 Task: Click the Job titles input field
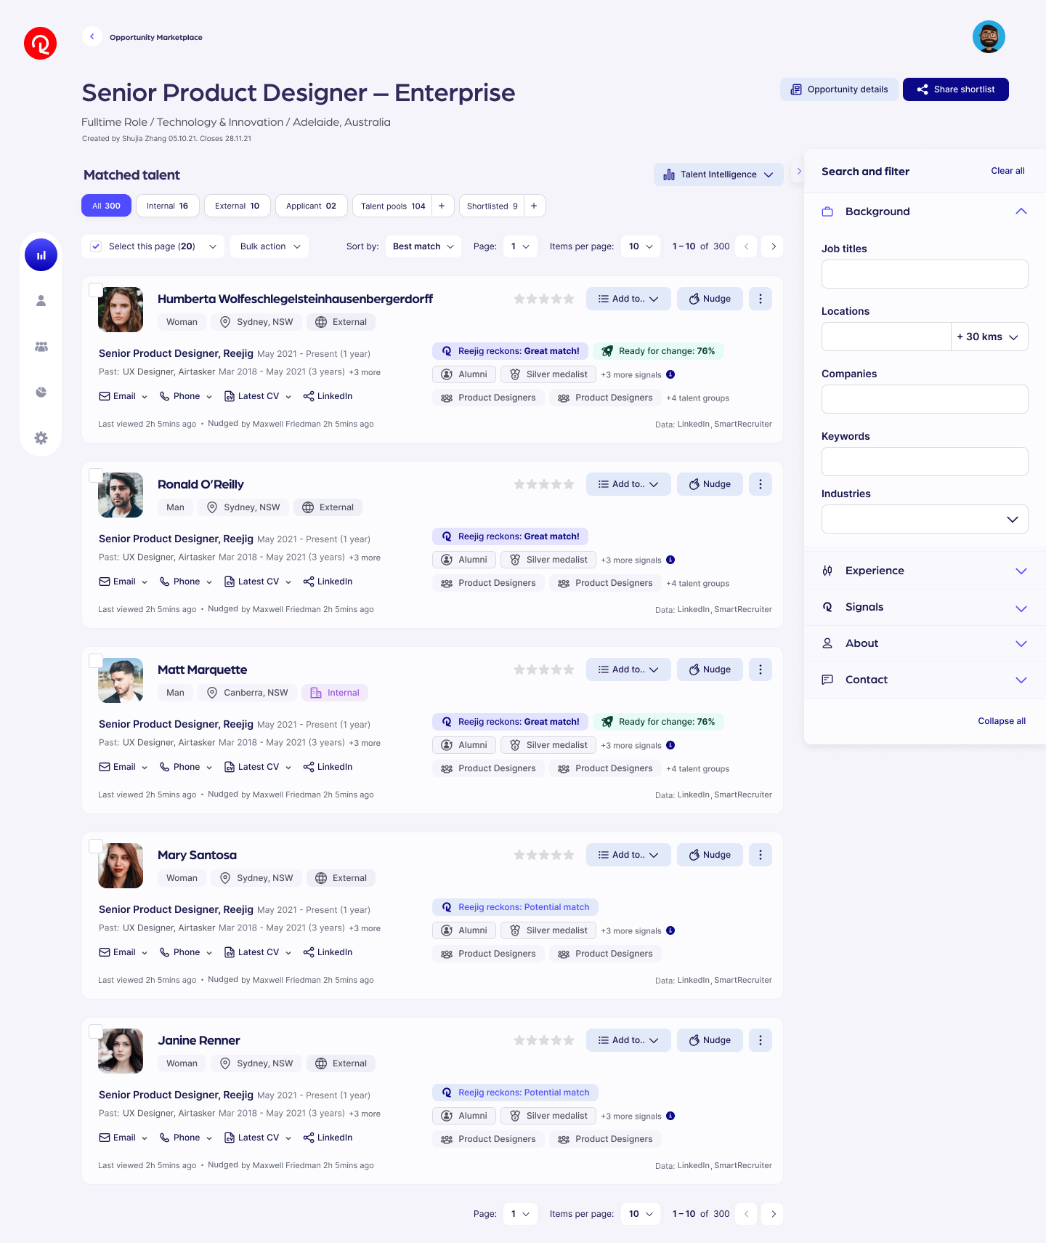(x=925, y=274)
